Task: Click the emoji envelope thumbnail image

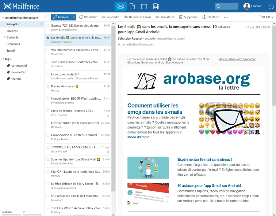Action: (229, 119)
